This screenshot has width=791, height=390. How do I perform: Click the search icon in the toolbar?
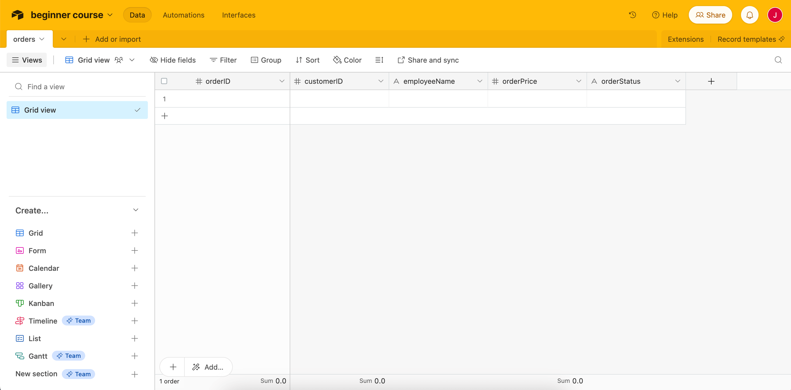pos(778,60)
